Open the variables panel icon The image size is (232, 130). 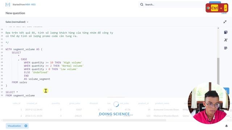pyautogui.click(x=225, y=40)
